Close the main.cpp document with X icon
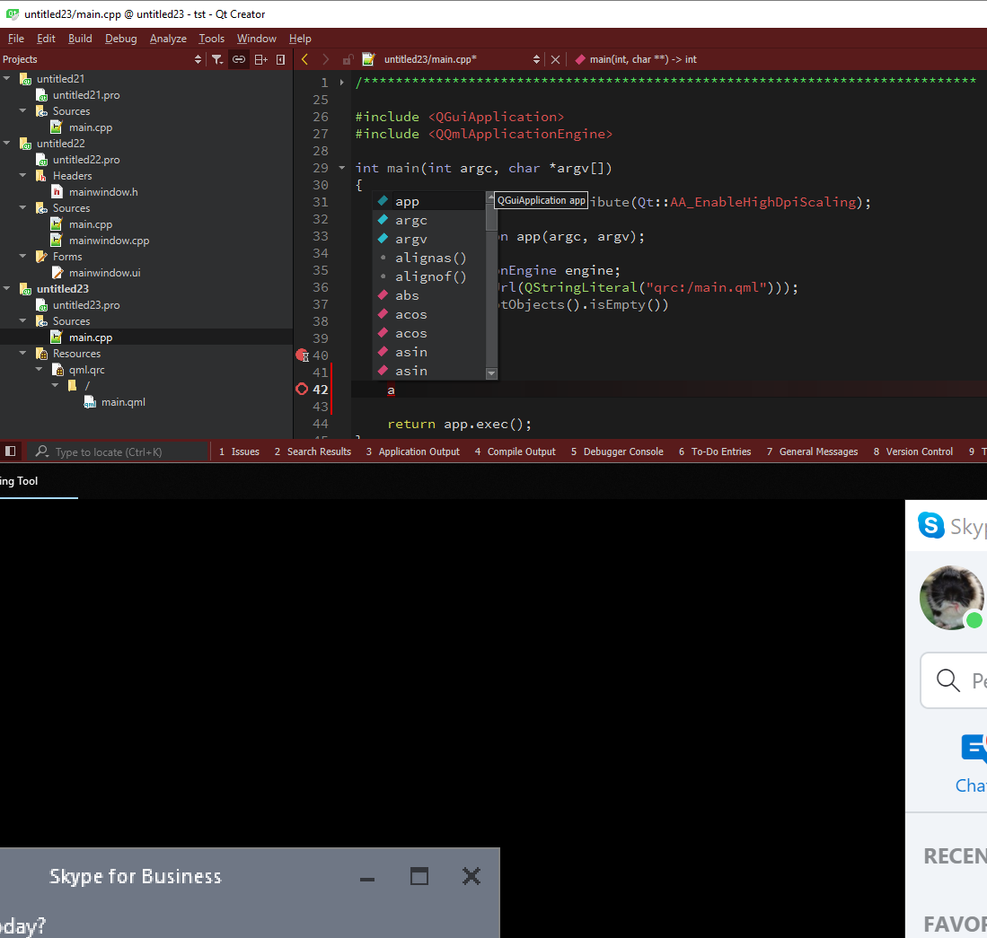Viewport: 987px width, 938px height. (555, 59)
